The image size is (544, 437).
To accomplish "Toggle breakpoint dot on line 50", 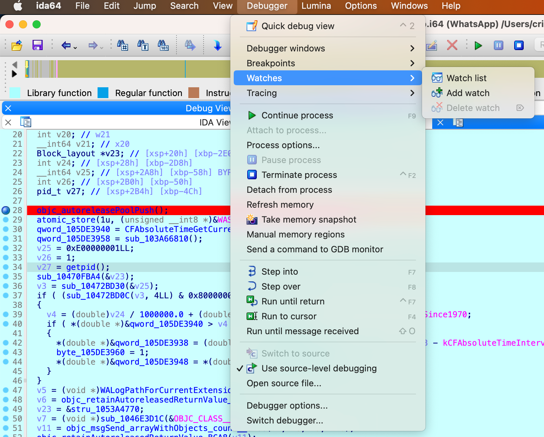I will click(x=6, y=418).
